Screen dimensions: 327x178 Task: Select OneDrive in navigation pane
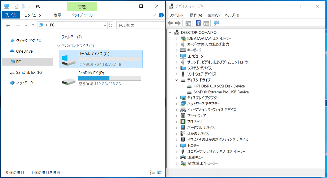24,51
